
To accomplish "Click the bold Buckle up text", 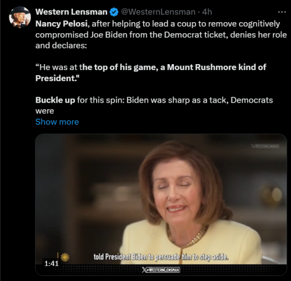I will [55, 100].
